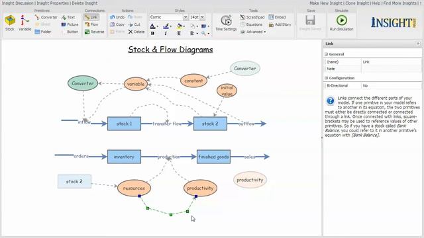
Task: Toggle bold text formatting
Action: pos(152,33)
